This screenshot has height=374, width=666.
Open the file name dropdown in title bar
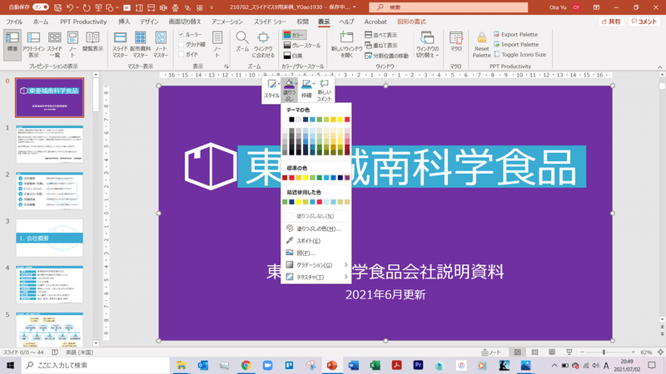[355, 7]
